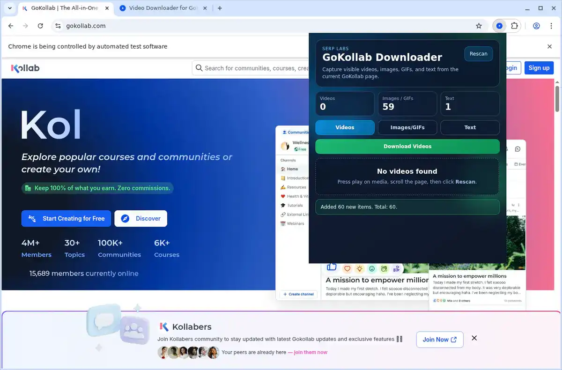Click lightbulb reaction icon
Screen dimensions: 562x370
point(359,269)
